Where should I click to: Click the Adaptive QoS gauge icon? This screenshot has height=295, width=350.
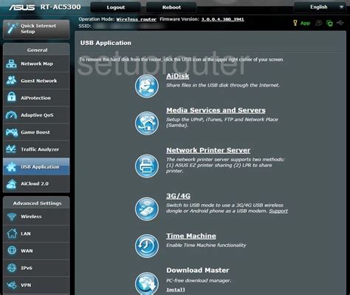click(x=11, y=115)
